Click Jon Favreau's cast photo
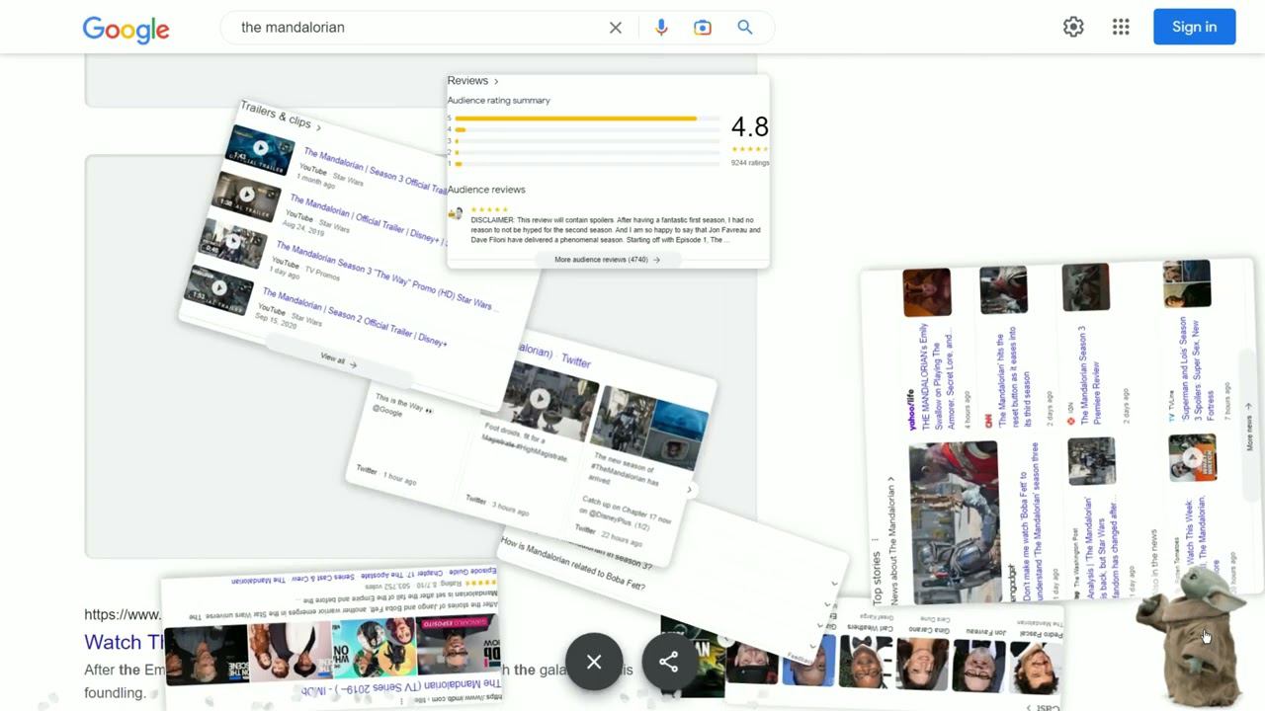This screenshot has width=1265, height=711. pos(978,665)
